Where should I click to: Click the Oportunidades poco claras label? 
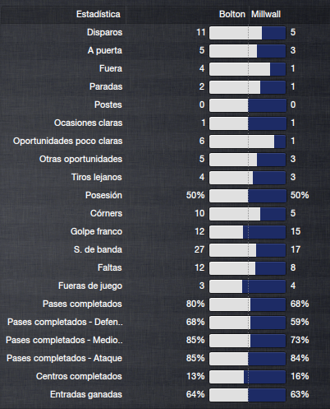click(67, 141)
